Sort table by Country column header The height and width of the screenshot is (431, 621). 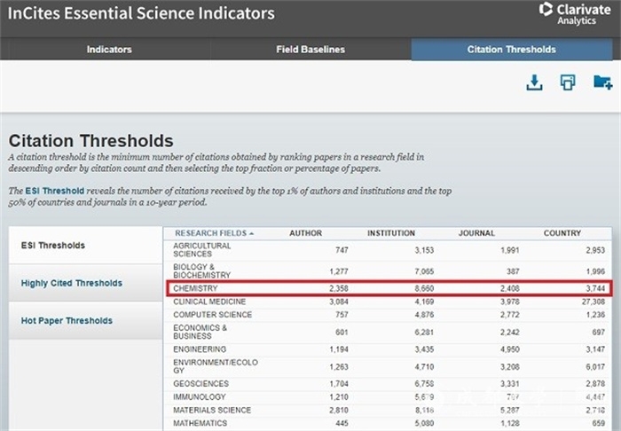[562, 233]
